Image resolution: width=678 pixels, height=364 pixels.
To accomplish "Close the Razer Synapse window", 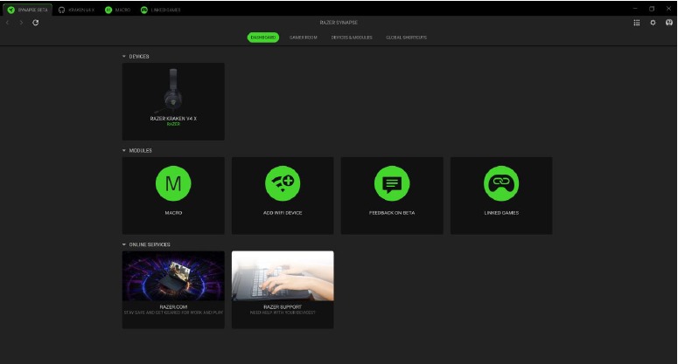I will point(668,9).
